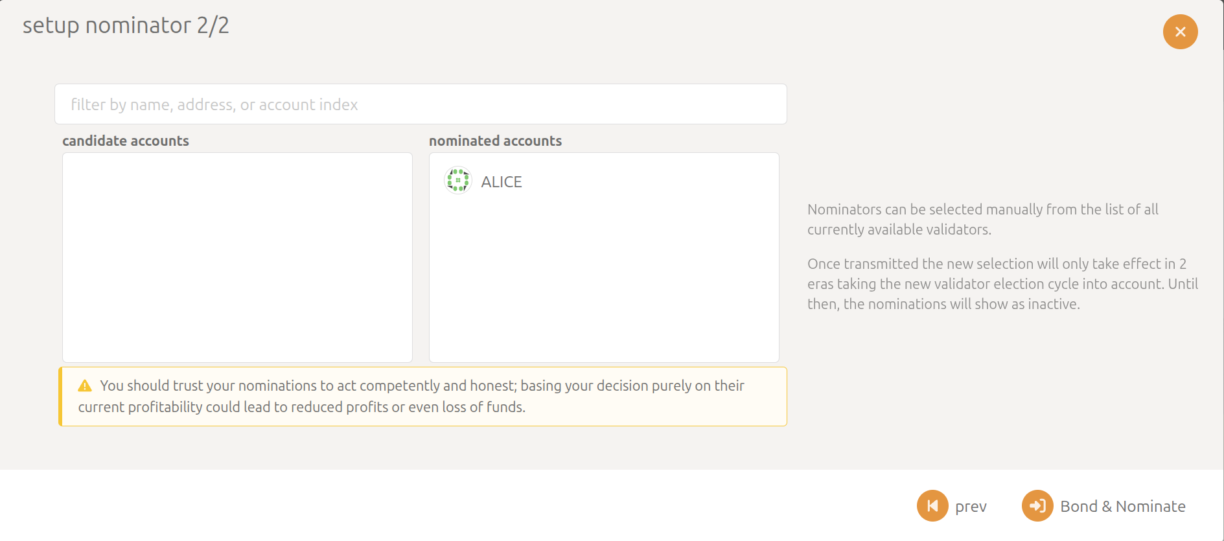Click the "Once transmitted" eras help paragraph
Screen dimensions: 1224x541
pos(1002,284)
